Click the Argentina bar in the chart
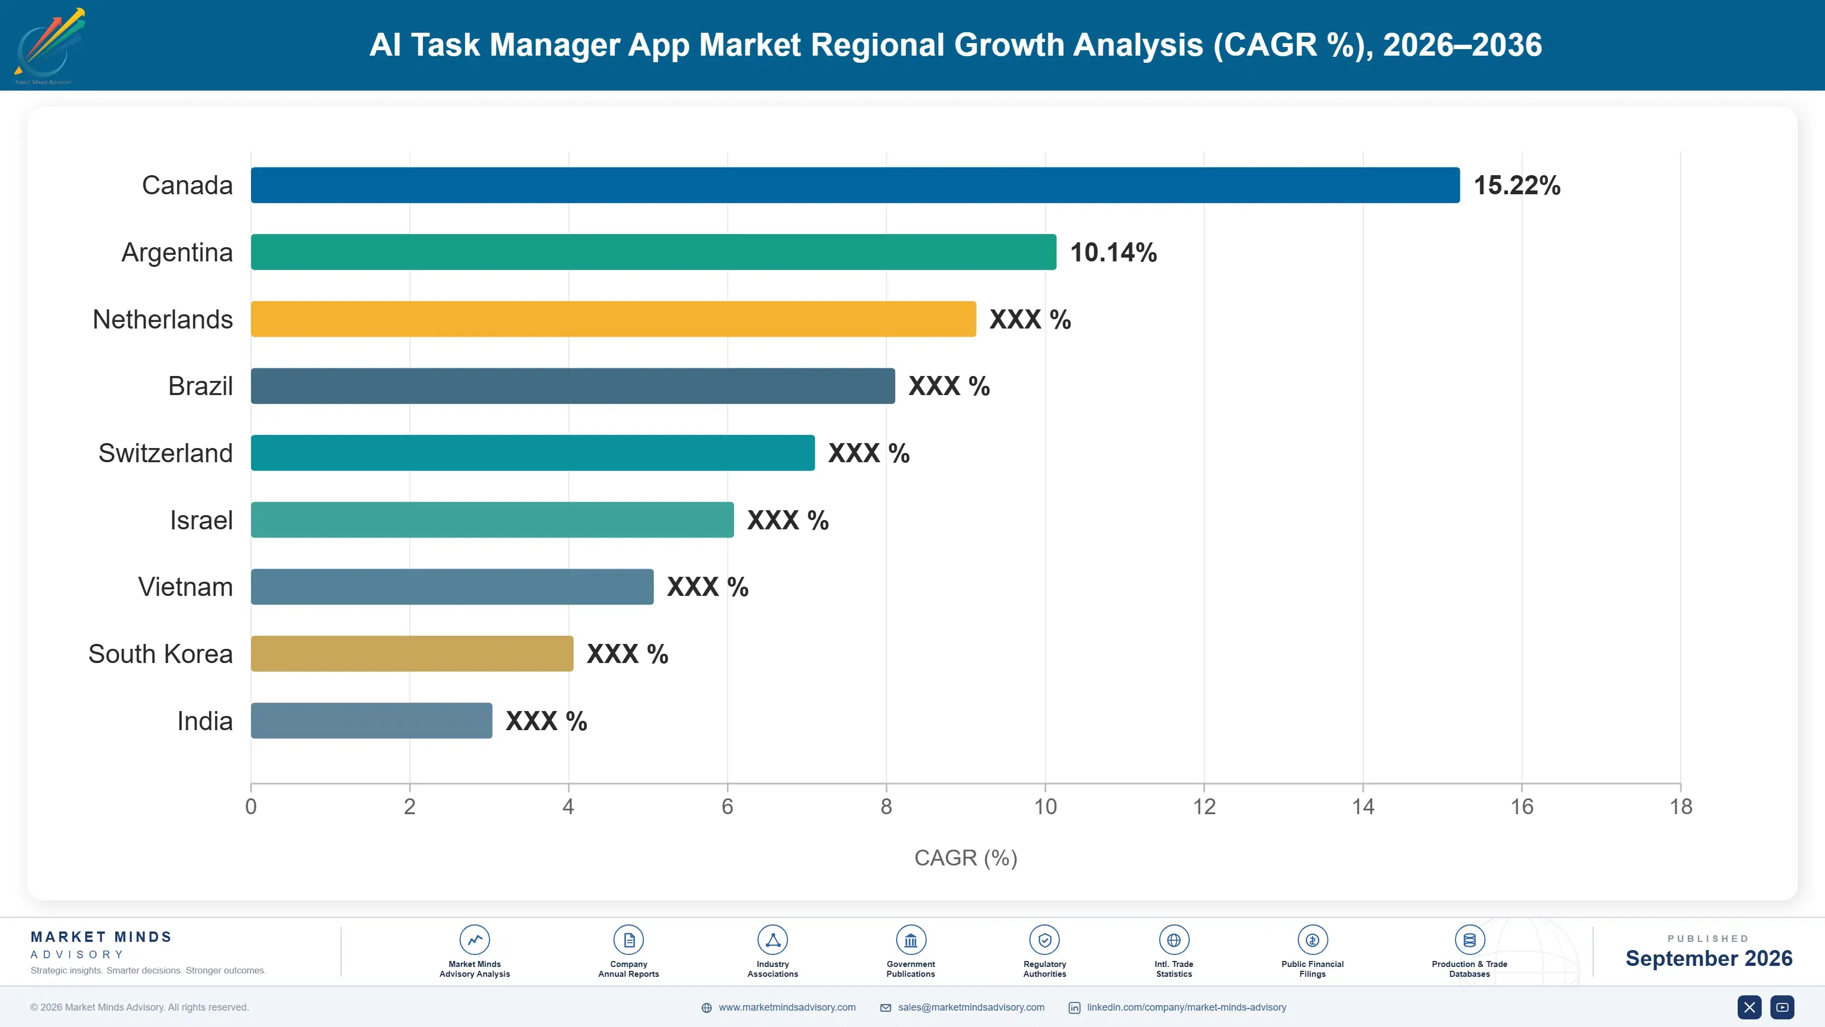Screen dimensions: 1825x1027 coord(653,252)
